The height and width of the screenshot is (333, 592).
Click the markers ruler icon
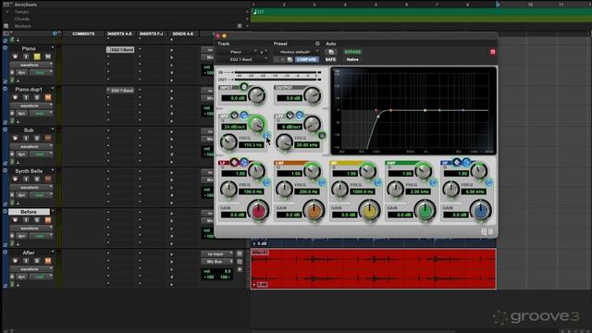point(6,26)
